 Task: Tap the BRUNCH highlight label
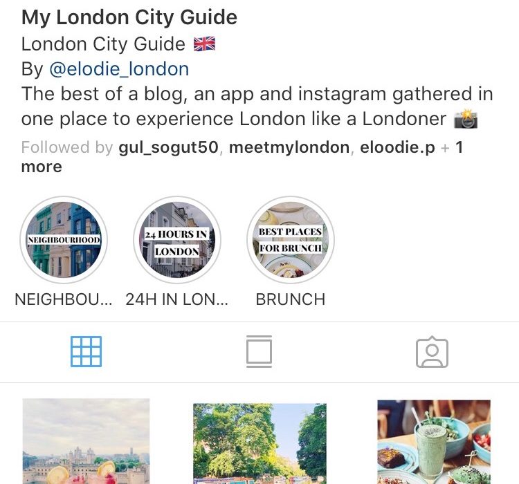pyautogui.click(x=290, y=299)
